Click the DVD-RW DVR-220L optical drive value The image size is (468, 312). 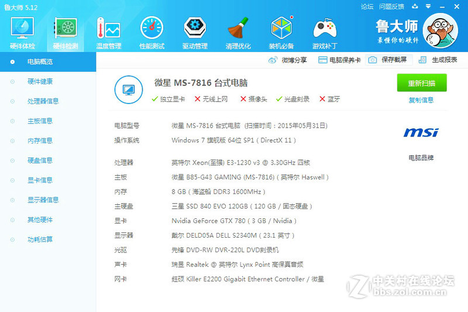pyautogui.click(x=225, y=250)
